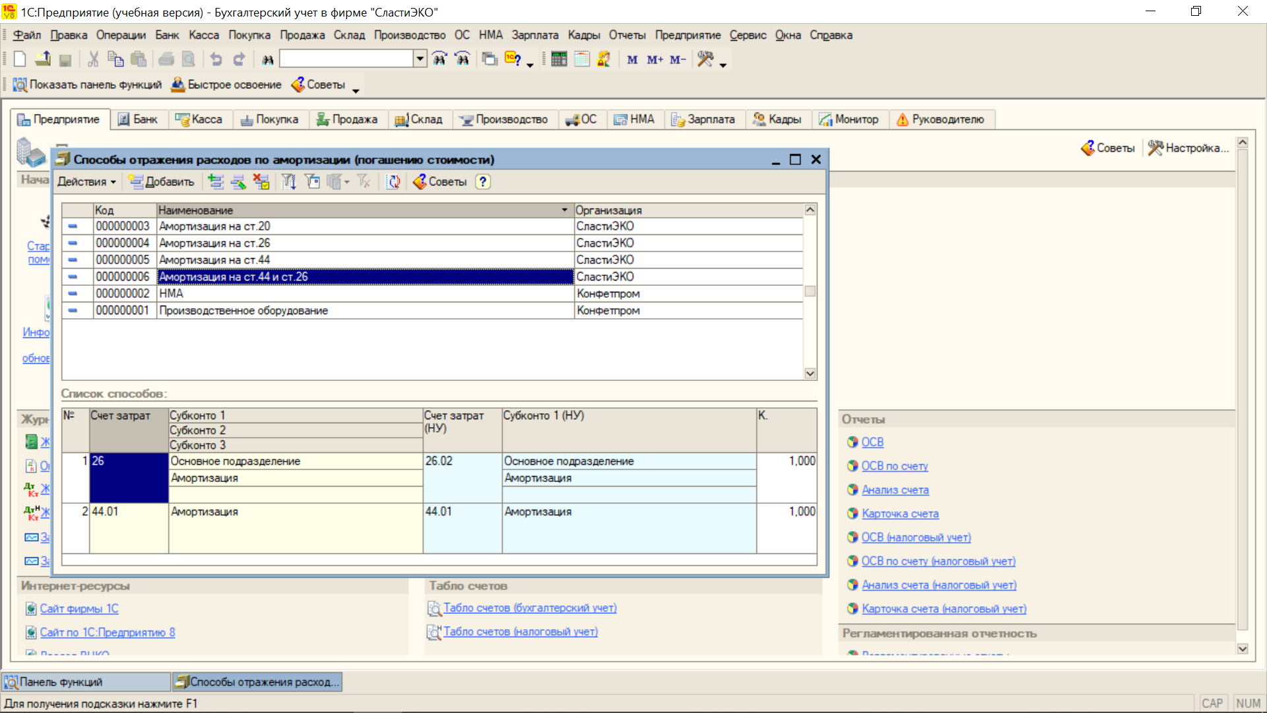This screenshot has height=713, width=1267.
Task: Click the edit current element pencil icon
Action: [x=238, y=182]
